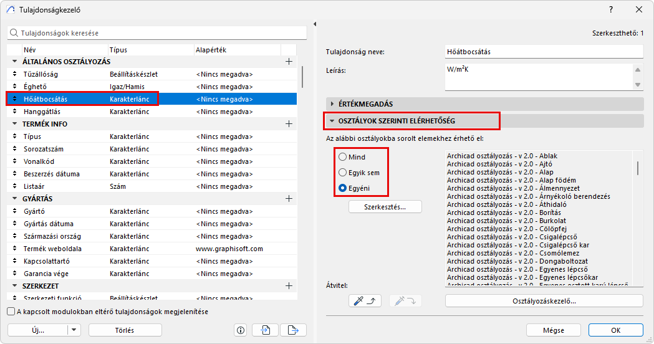Sort by the Alapérték column header
Image resolution: width=654 pixels, height=344 pixels.
pyautogui.click(x=238, y=50)
